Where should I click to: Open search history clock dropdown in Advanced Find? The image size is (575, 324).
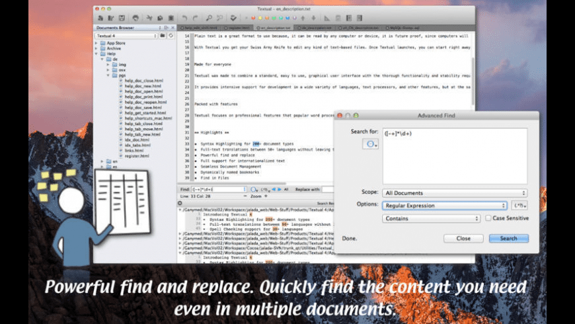coord(370,144)
